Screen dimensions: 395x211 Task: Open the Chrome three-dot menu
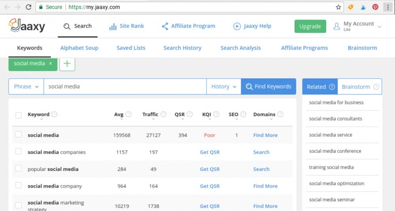[x=388, y=7]
